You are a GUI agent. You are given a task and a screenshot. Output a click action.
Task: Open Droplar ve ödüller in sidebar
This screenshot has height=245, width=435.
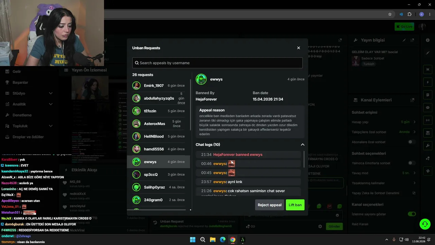pos(29,137)
